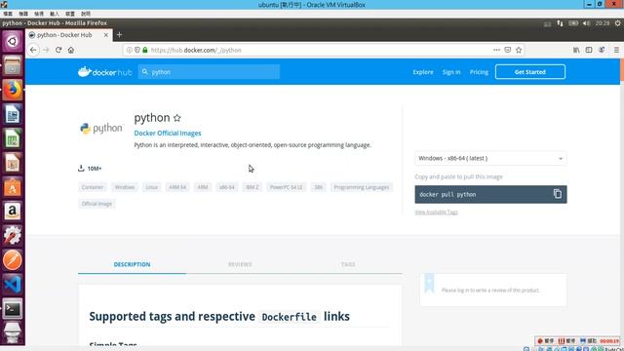Screen dimensions: 624x351
Task: Click the Get Started button
Action: pos(530,72)
